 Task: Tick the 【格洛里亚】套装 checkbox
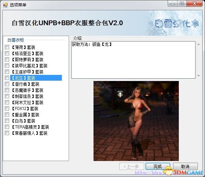(7, 53)
